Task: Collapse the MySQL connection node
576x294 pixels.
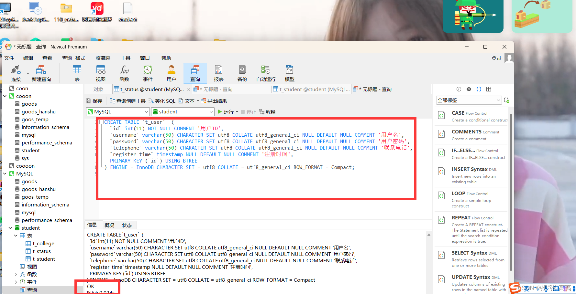Action: click(x=5, y=173)
